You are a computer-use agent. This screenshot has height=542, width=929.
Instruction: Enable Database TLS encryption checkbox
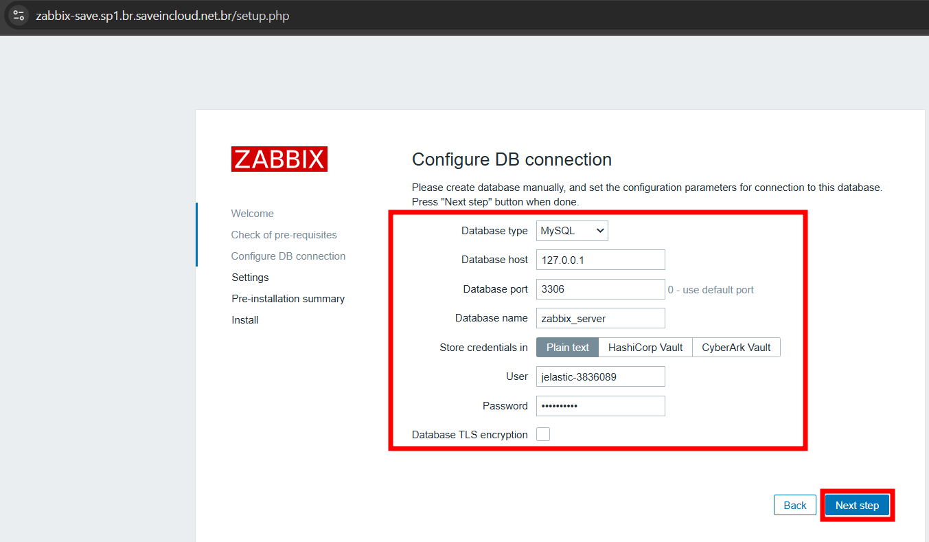(x=543, y=434)
